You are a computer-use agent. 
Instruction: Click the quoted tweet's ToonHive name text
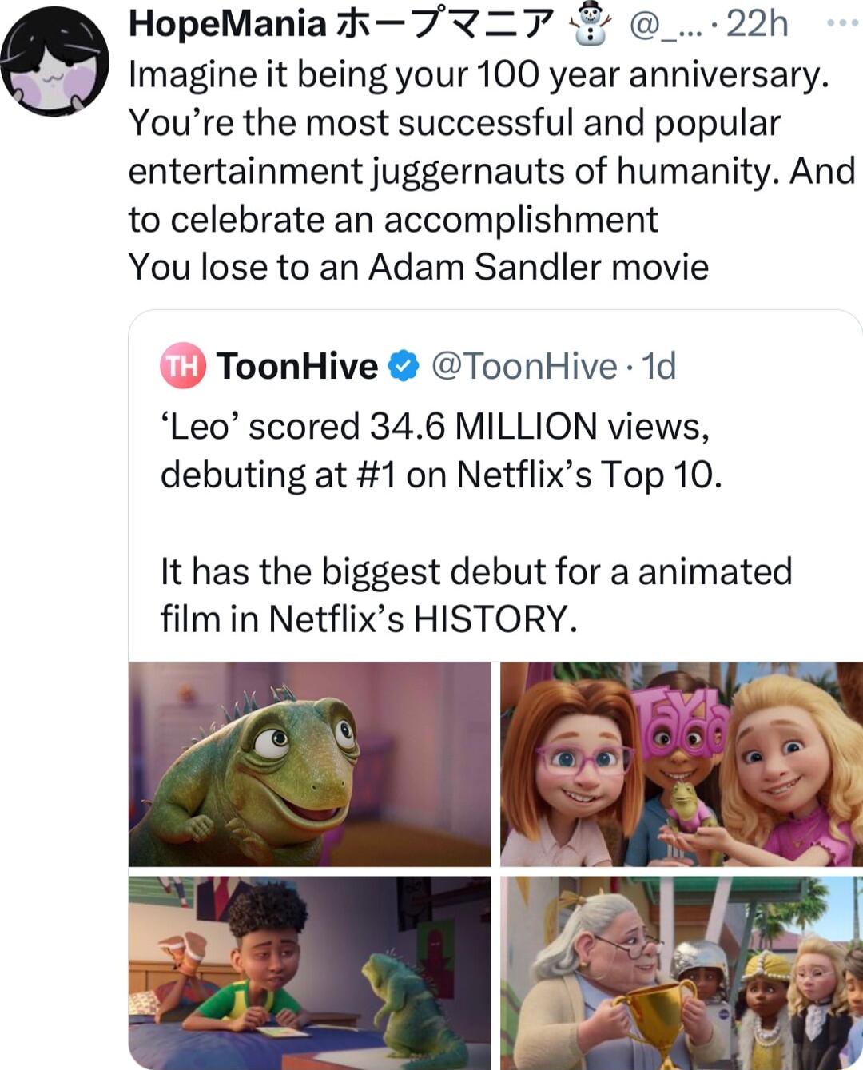pyautogui.click(x=301, y=367)
